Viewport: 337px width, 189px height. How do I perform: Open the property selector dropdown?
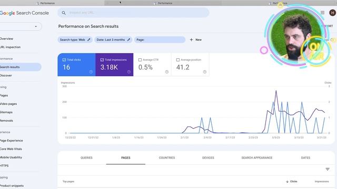(21, 26)
